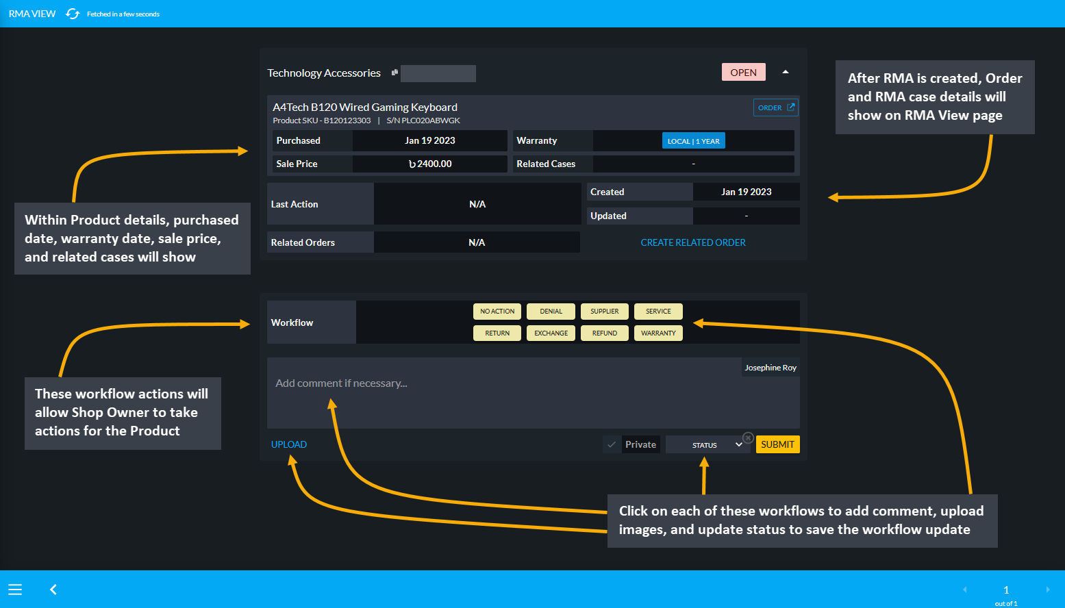This screenshot has width=1065, height=608.
Task: Select the REFUND workflow
Action: pos(605,333)
